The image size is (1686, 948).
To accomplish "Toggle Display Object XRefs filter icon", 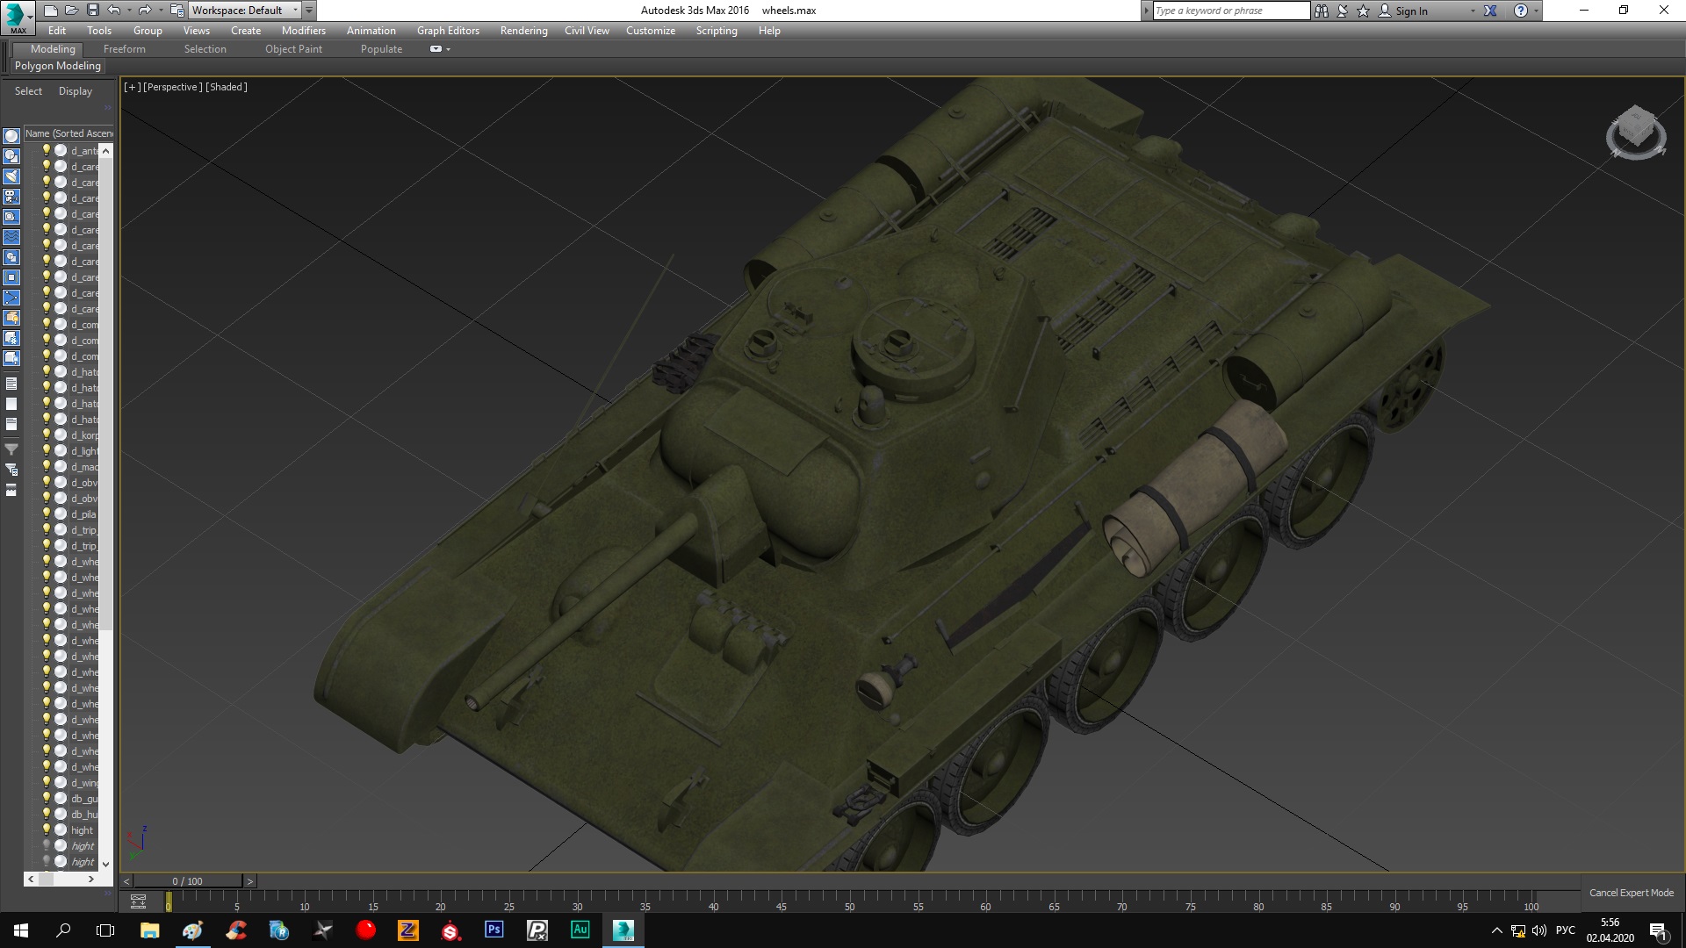I will pyautogui.click(x=11, y=277).
